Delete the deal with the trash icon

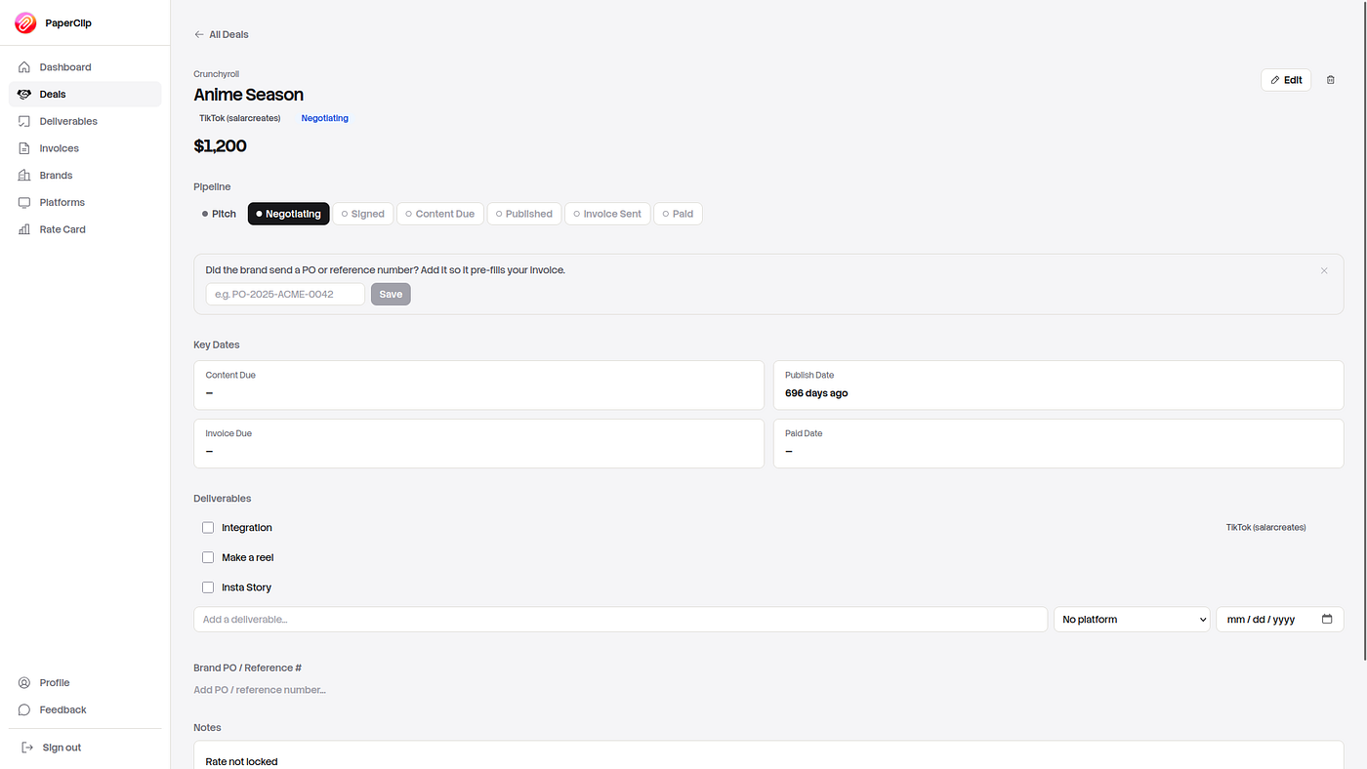[1330, 80]
